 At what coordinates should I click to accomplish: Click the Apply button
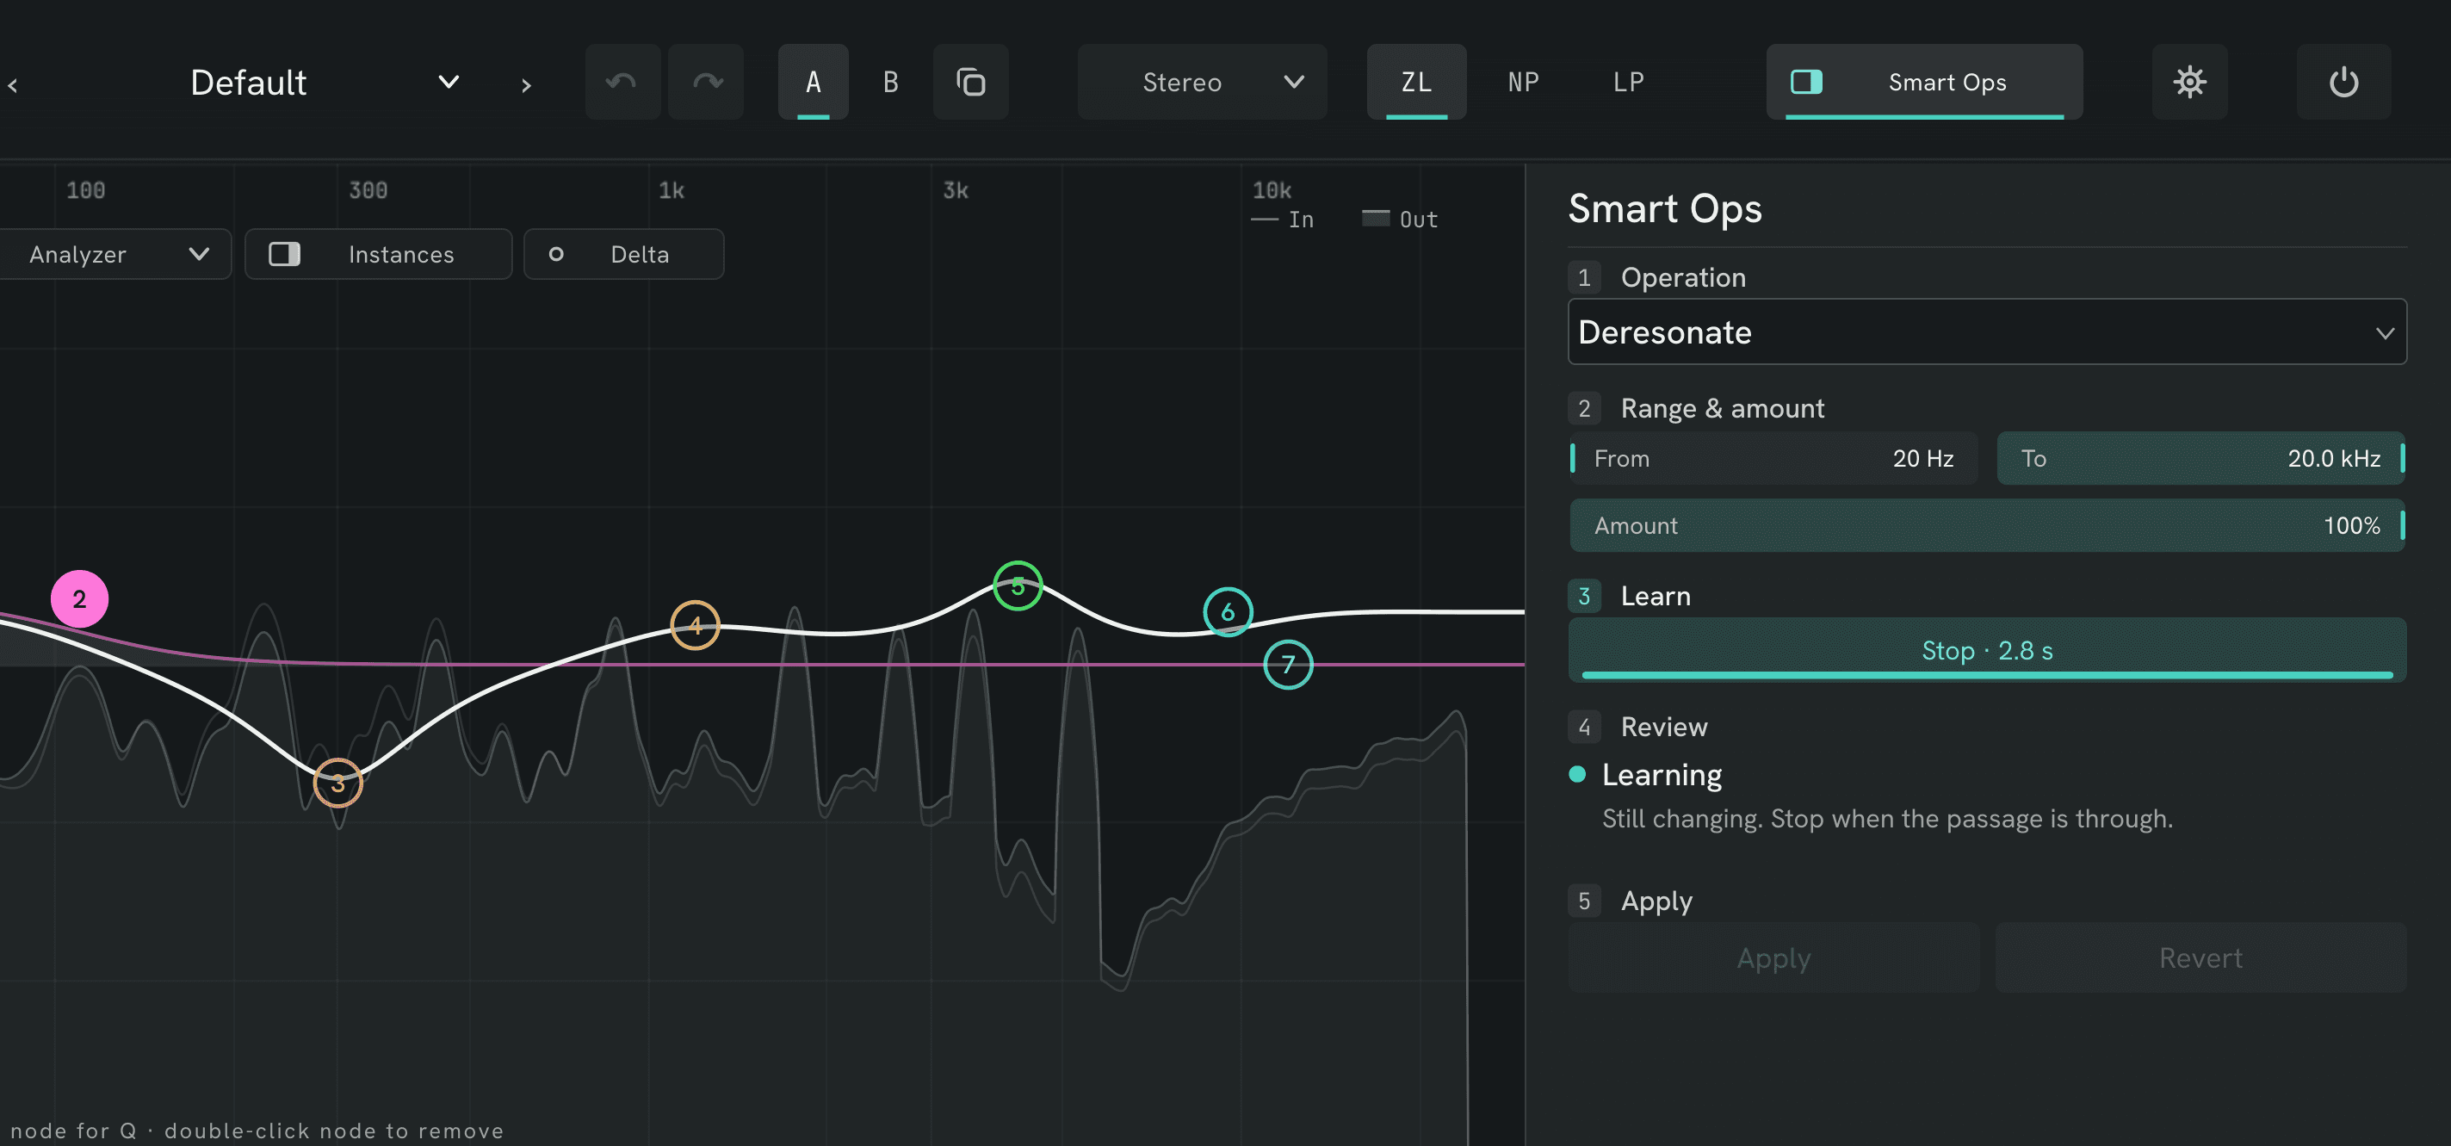point(1773,957)
